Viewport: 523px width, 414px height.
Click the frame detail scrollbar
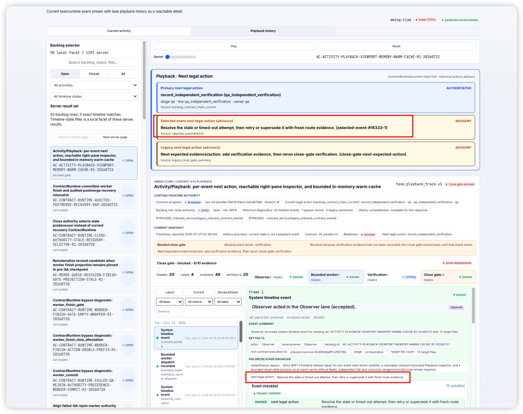(473, 305)
